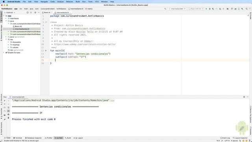The width and height of the screenshot is (252, 142).
Task: Expand Gradle Scripts node
Action: tap(4, 52)
